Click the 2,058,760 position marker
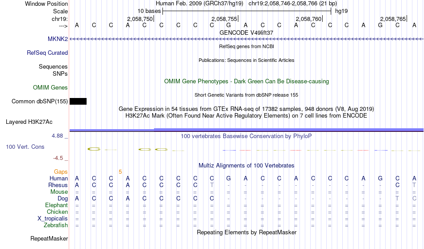Screen dimensions: 424x249 coord(309,19)
